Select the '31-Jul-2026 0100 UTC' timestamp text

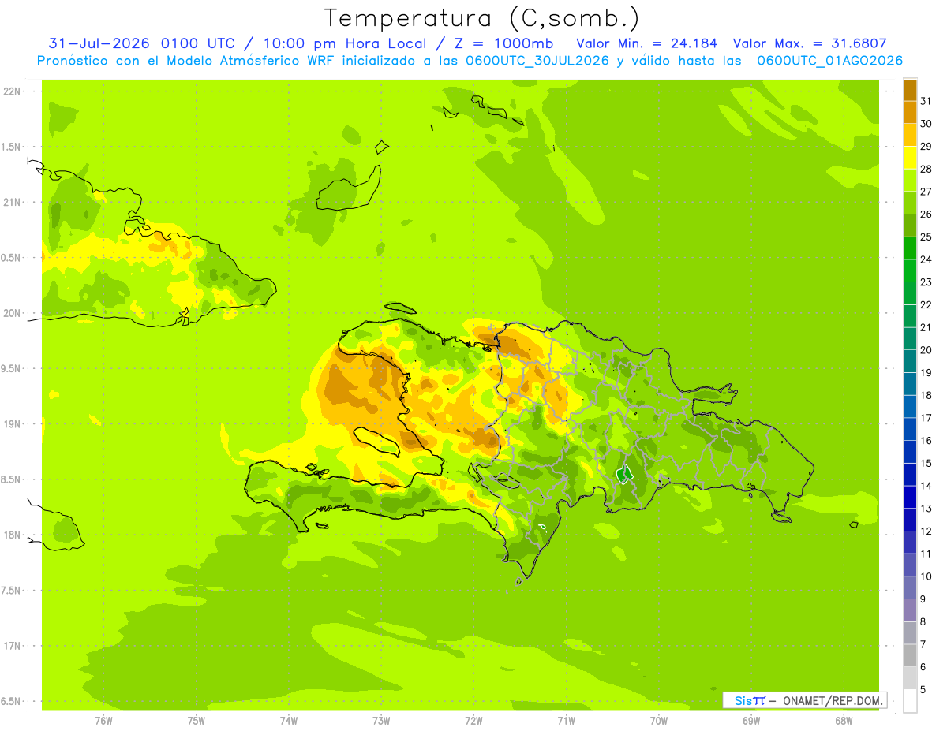(142, 43)
